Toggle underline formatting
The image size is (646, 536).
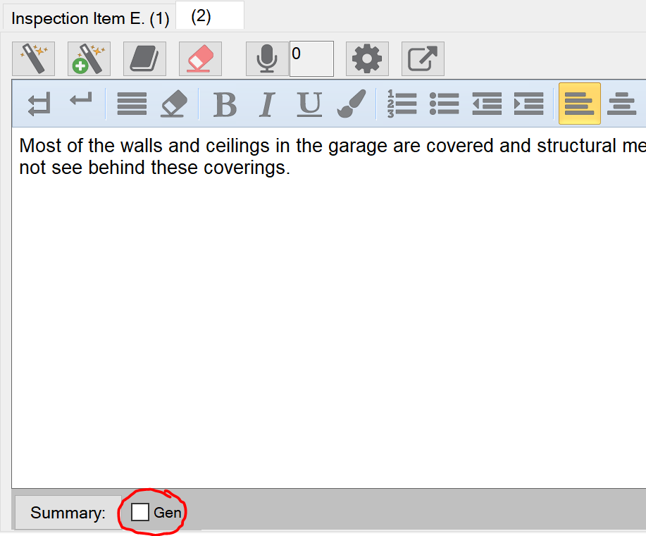(309, 104)
